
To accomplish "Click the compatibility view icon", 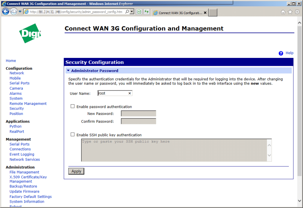I will tap(139, 12).
